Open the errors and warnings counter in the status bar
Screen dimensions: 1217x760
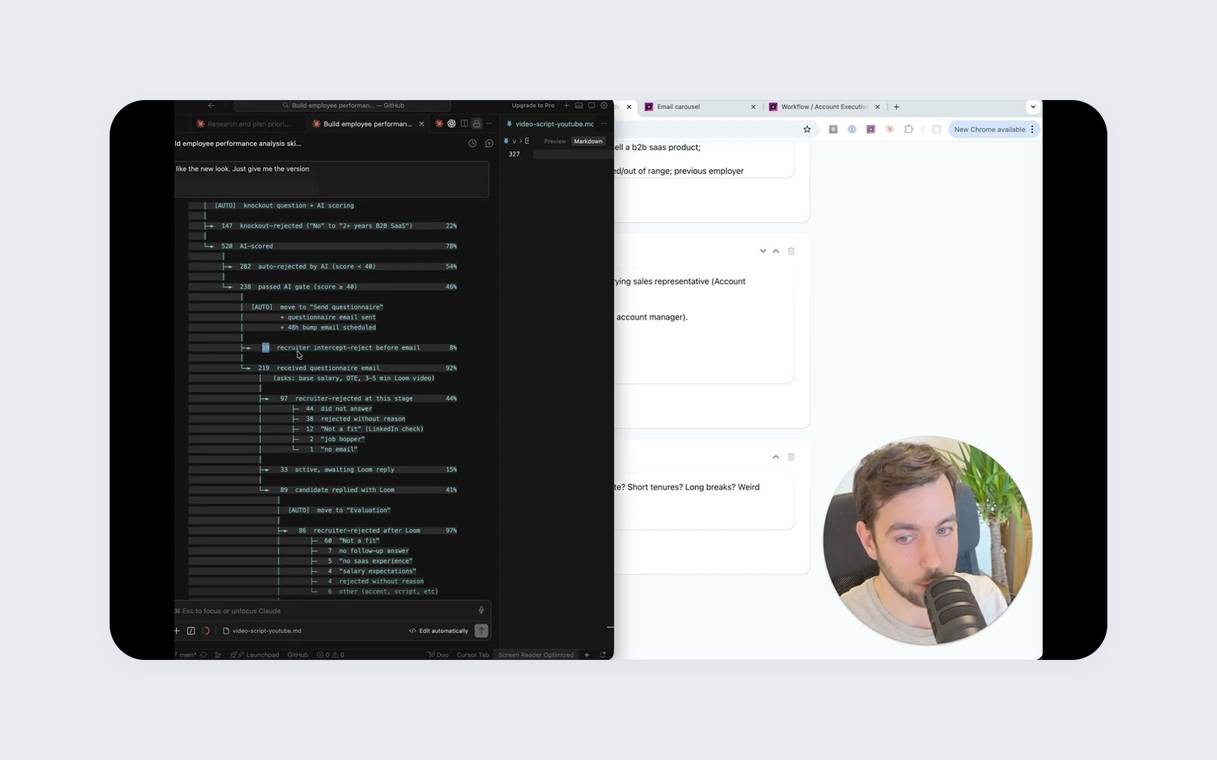[x=330, y=655]
